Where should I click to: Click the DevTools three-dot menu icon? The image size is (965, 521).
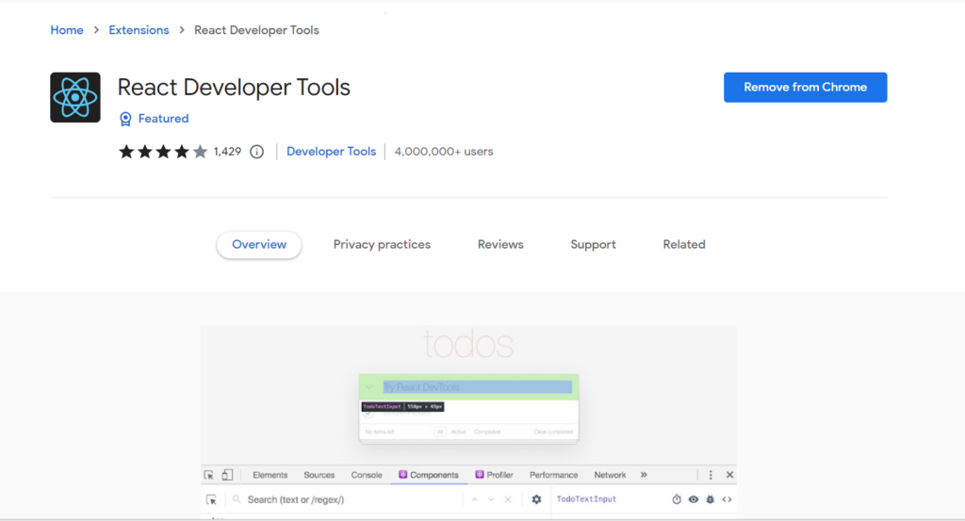(711, 475)
